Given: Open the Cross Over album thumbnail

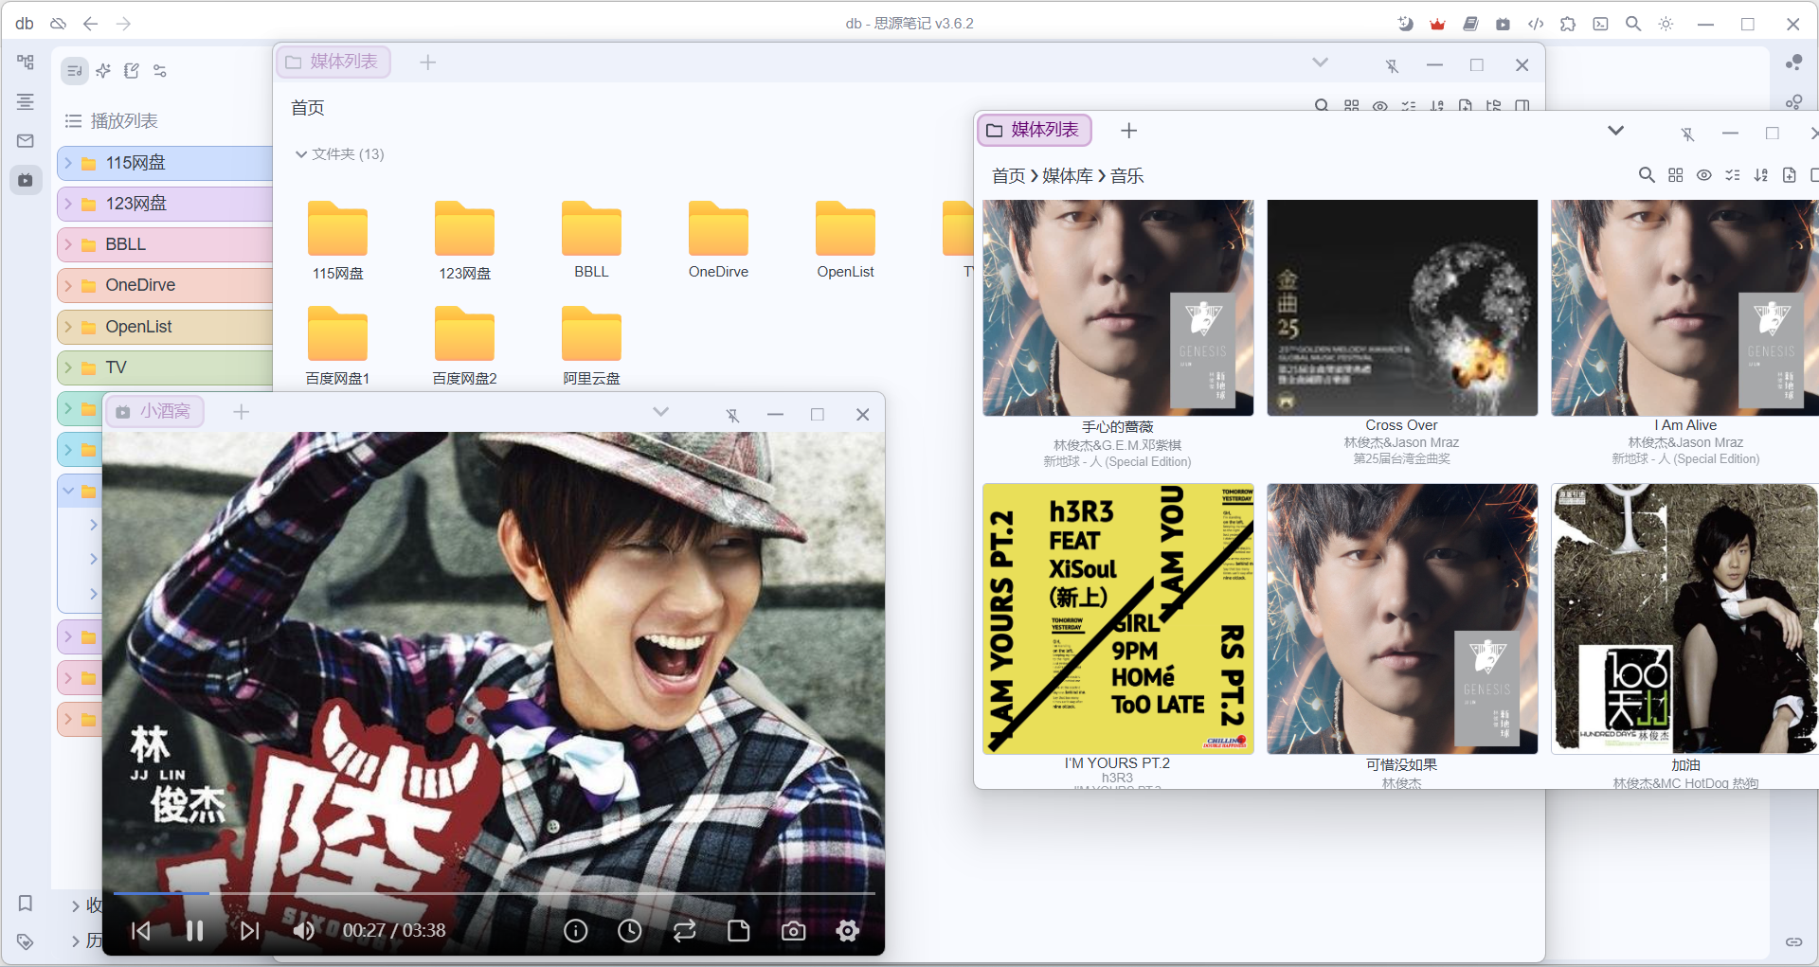Looking at the screenshot, I should pos(1401,308).
